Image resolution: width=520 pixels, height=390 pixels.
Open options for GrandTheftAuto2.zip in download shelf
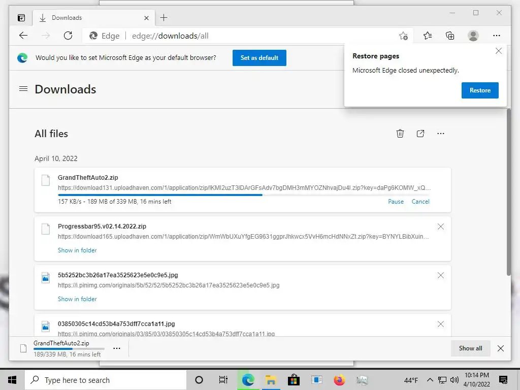tap(117, 348)
